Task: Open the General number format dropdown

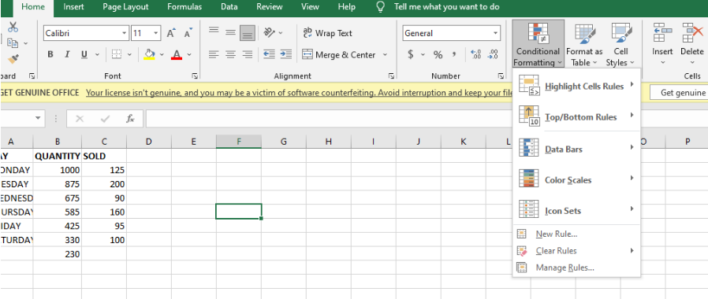Action: click(x=496, y=33)
